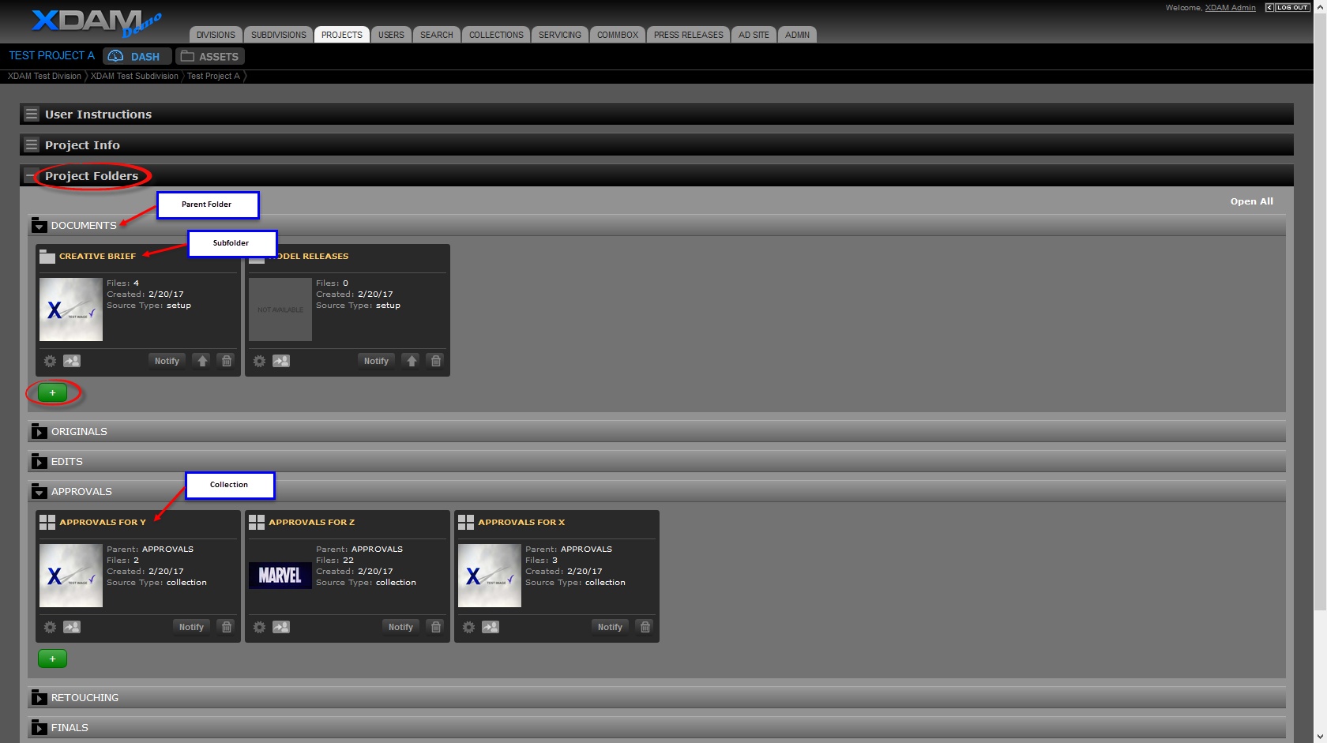The image size is (1327, 743).
Task: Switch to the COLLECTIONS tab
Action: tap(495, 35)
